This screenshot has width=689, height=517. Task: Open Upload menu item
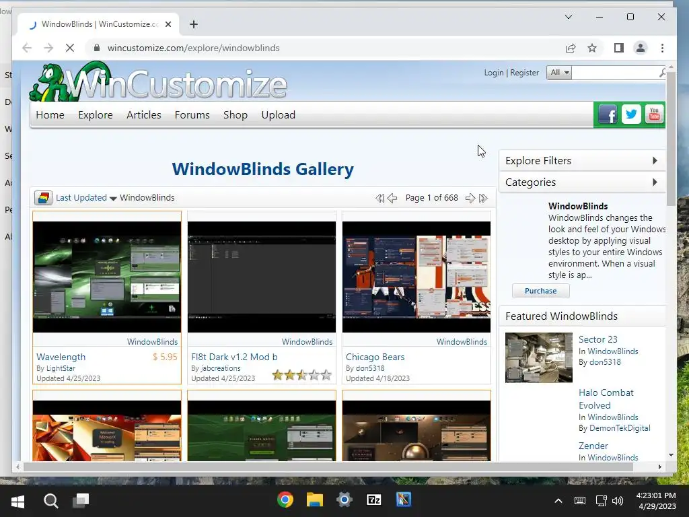(x=278, y=114)
